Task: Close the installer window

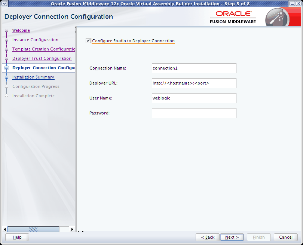Action: tap(299, 3)
